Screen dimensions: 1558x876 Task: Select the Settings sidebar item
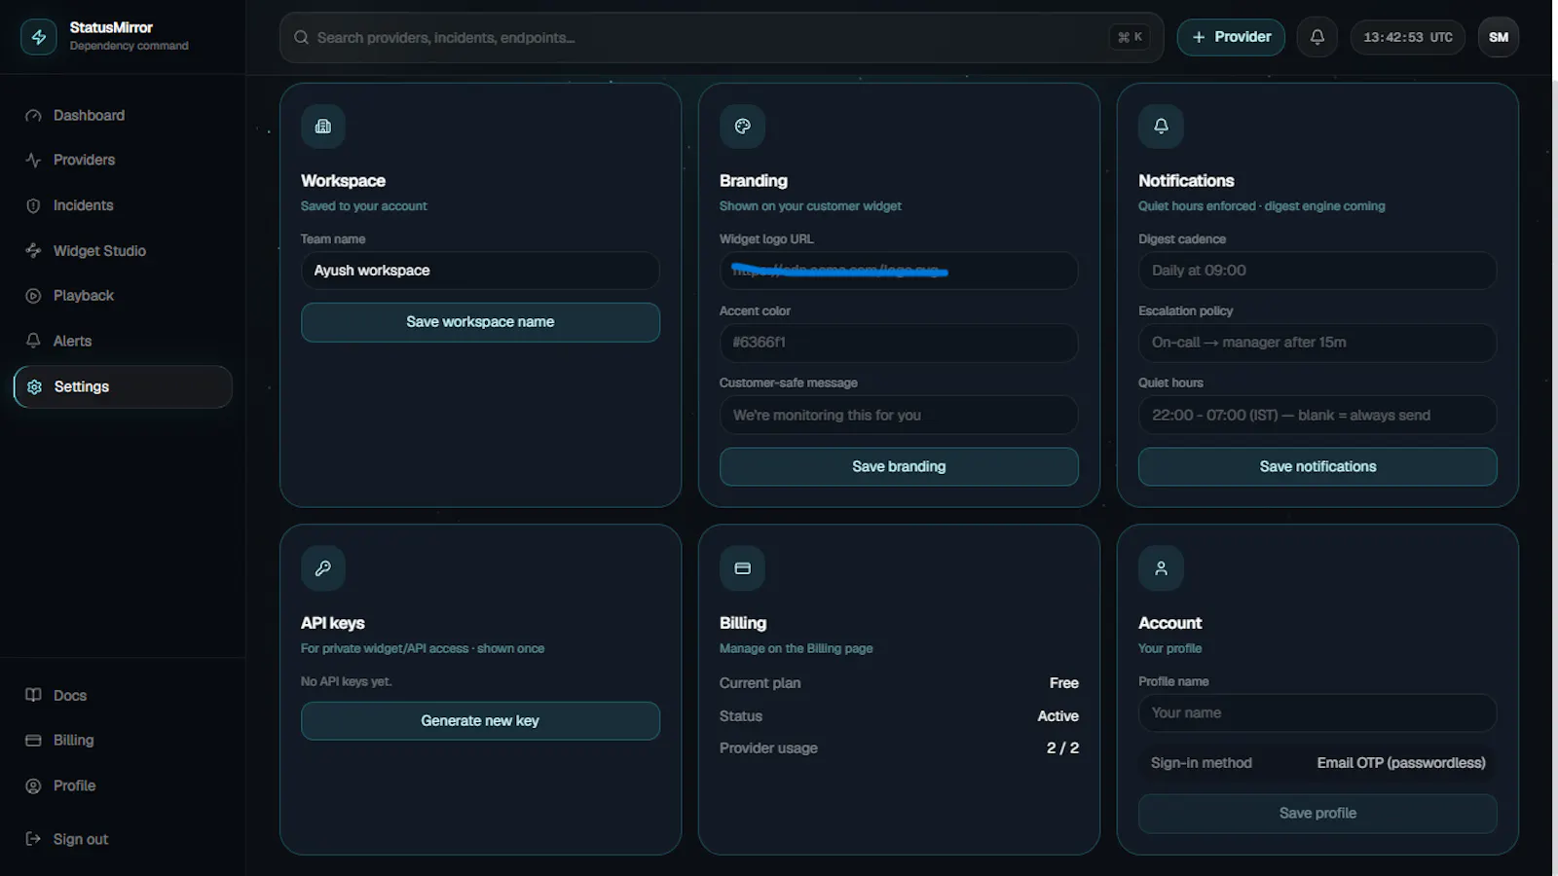click(123, 386)
